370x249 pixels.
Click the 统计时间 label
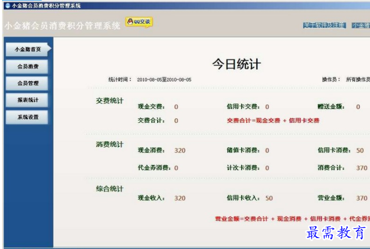pyautogui.click(x=120, y=79)
